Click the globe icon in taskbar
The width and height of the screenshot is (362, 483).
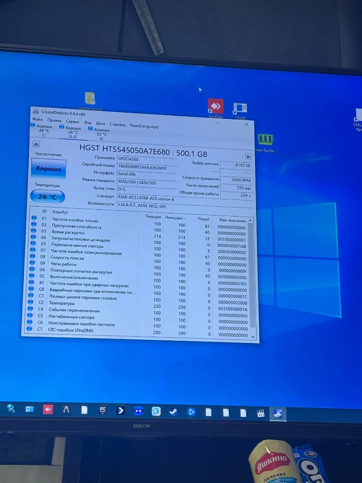click(x=11, y=409)
